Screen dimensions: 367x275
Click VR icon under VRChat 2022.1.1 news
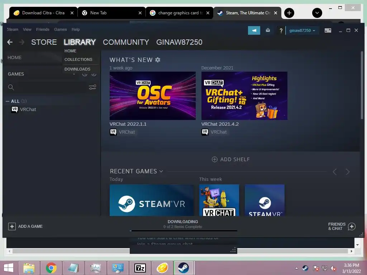click(113, 132)
